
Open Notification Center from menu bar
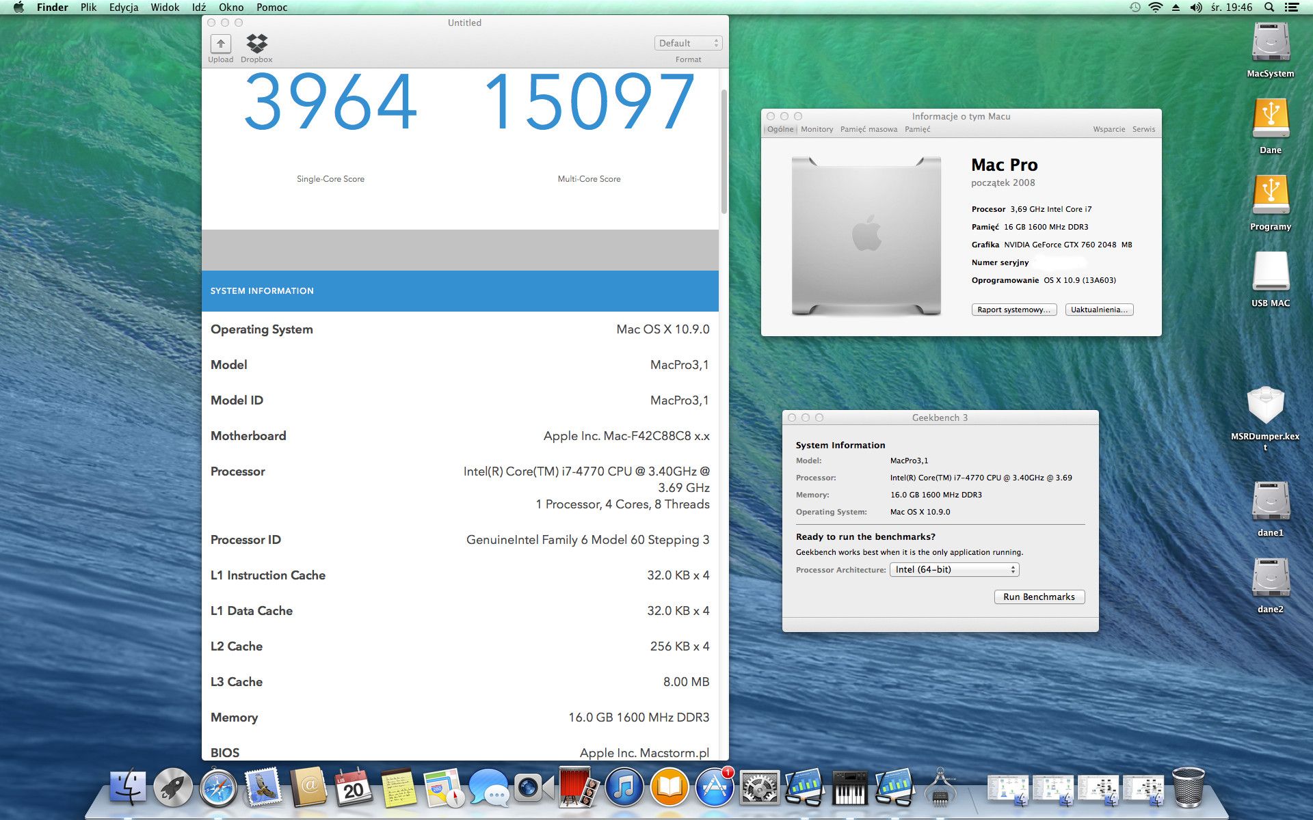1292,8
